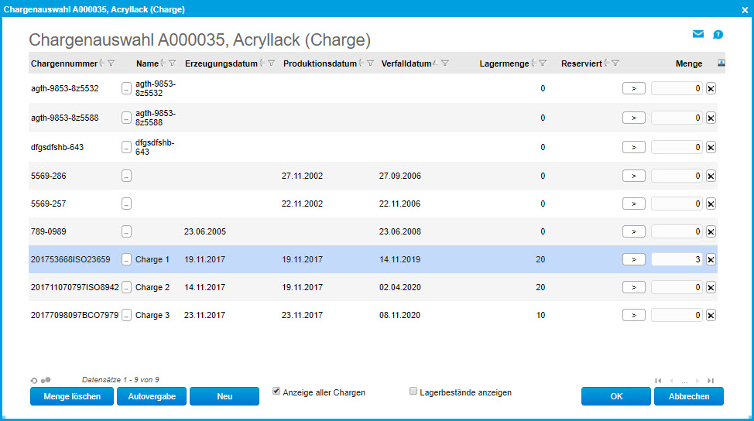Sort by Lagermenge column header

click(504, 63)
